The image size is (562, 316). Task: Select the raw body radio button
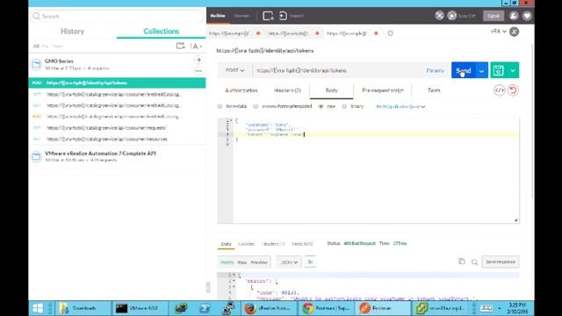[x=321, y=106]
